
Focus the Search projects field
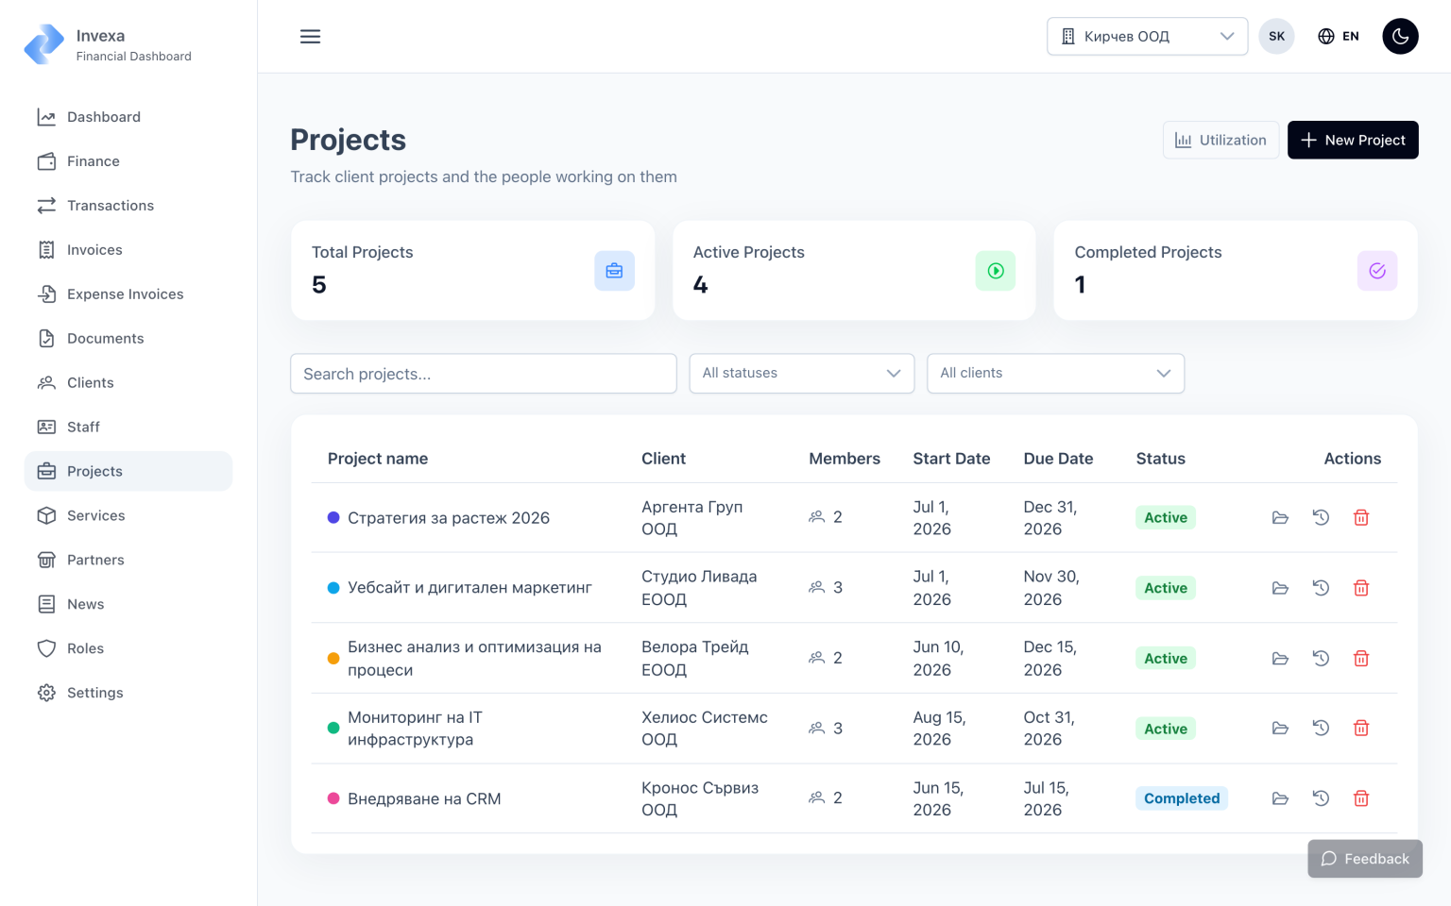(x=484, y=374)
